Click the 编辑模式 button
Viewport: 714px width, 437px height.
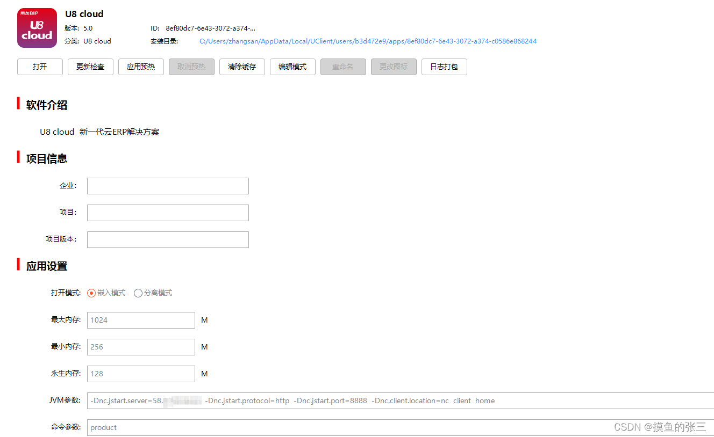[x=292, y=67]
